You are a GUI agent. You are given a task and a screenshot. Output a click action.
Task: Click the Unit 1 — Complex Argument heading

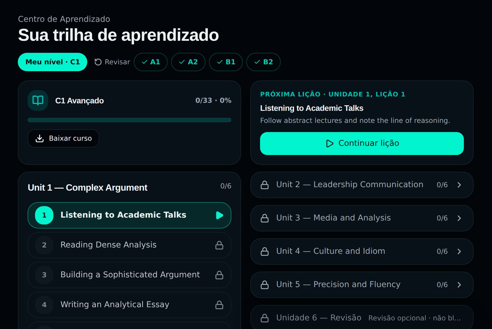(x=88, y=187)
